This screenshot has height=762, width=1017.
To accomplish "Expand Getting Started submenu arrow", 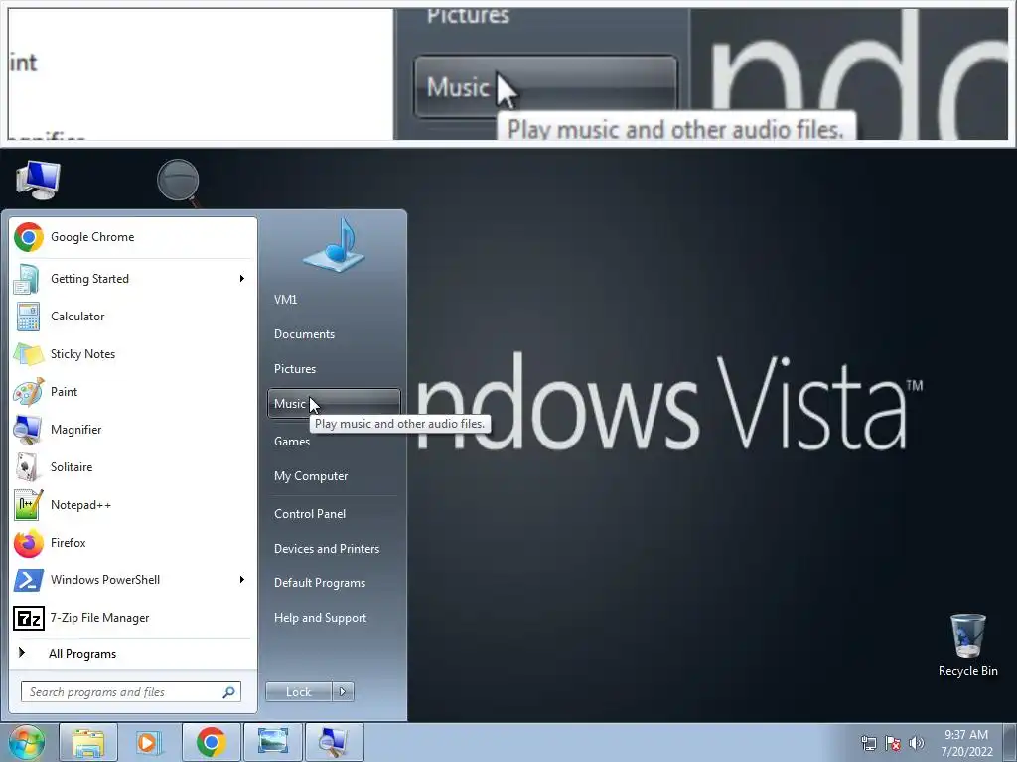I will 242,279.
